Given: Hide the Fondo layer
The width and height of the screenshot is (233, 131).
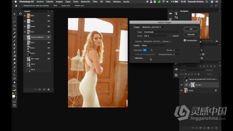Looking at the screenshot, I should pos(181,90).
